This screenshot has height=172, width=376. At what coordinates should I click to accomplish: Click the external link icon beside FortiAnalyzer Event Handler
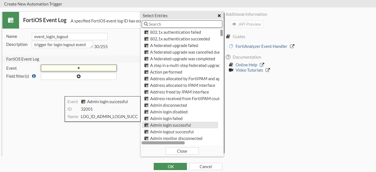292,46
